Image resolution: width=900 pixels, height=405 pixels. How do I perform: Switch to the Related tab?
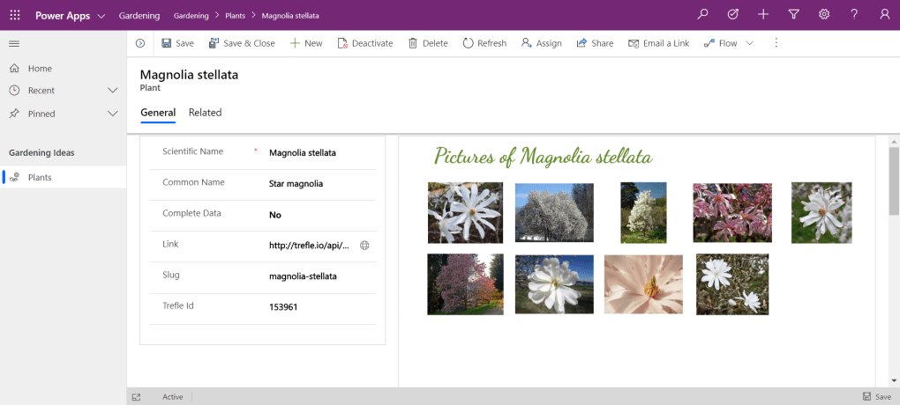click(x=205, y=113)
